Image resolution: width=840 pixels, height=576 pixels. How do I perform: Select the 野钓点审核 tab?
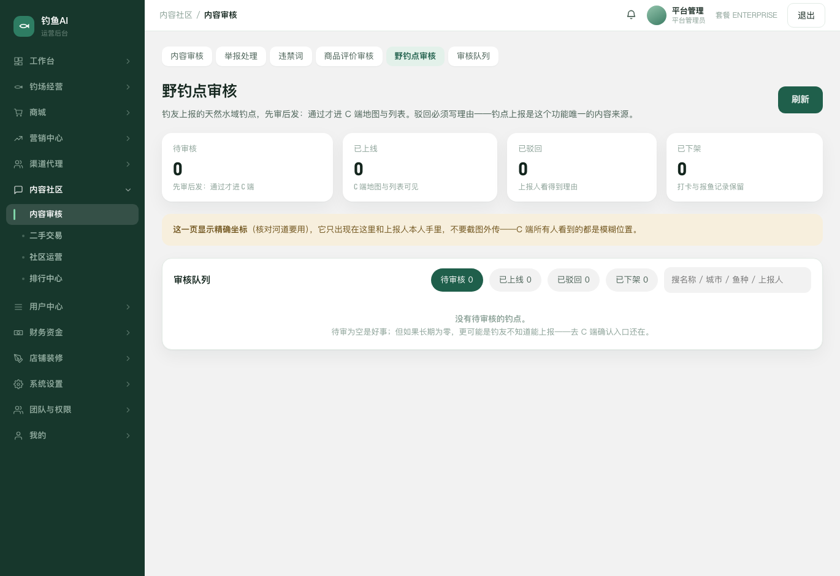click(x=415, y=56)
